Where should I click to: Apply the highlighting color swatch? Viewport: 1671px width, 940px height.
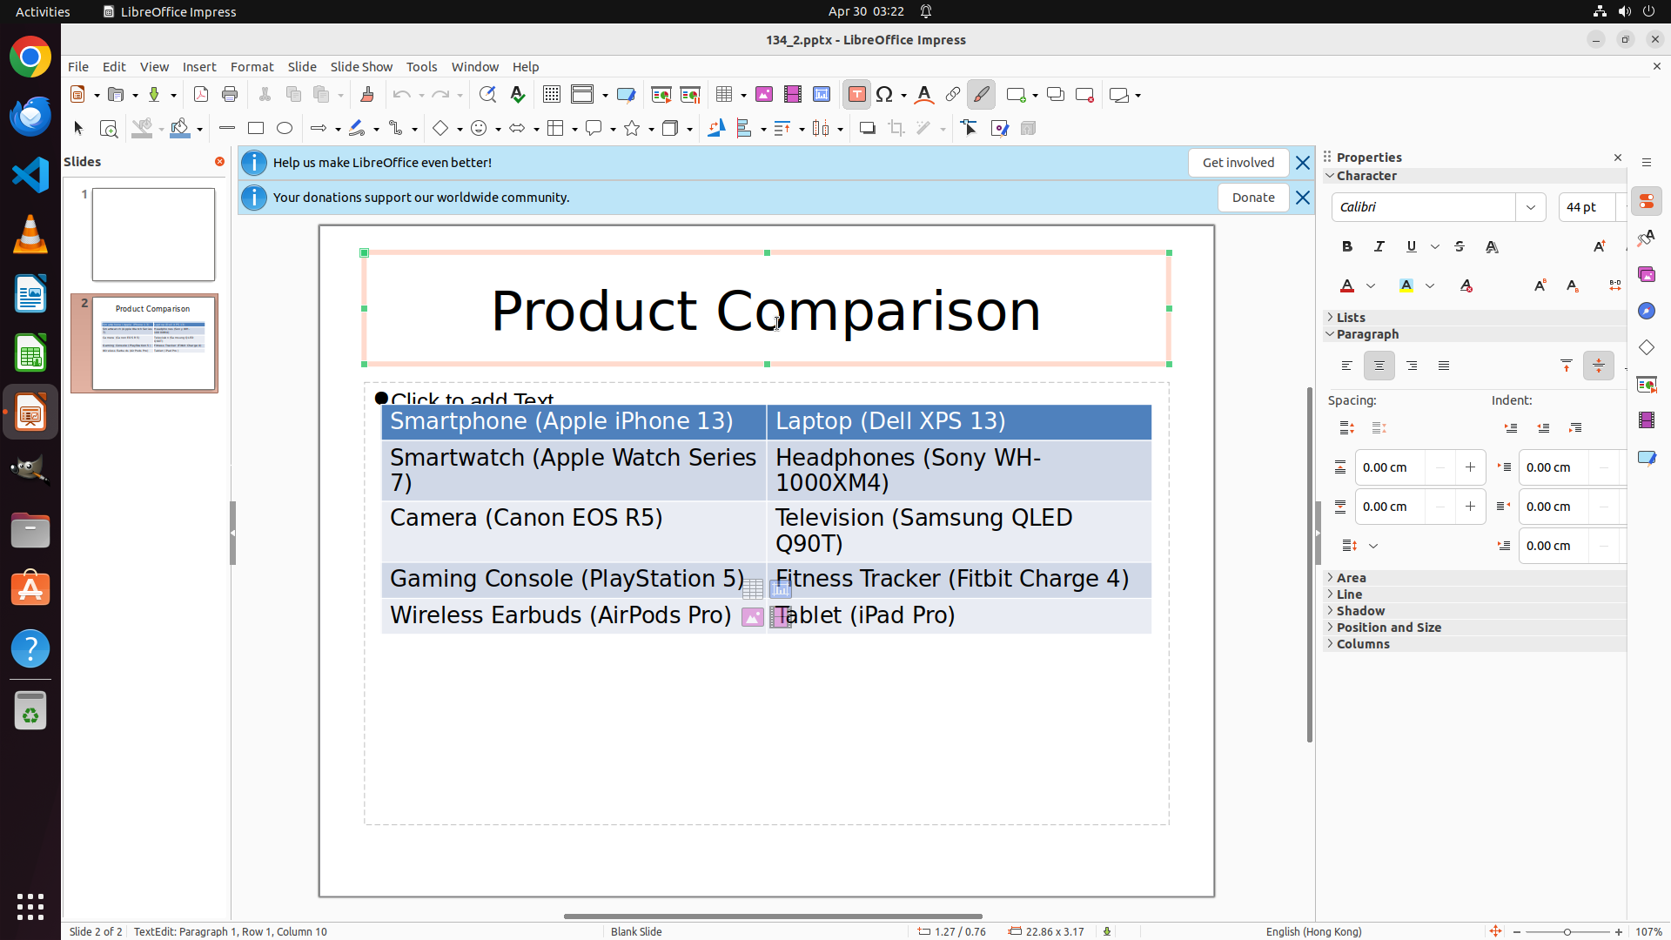(1406, 285)
